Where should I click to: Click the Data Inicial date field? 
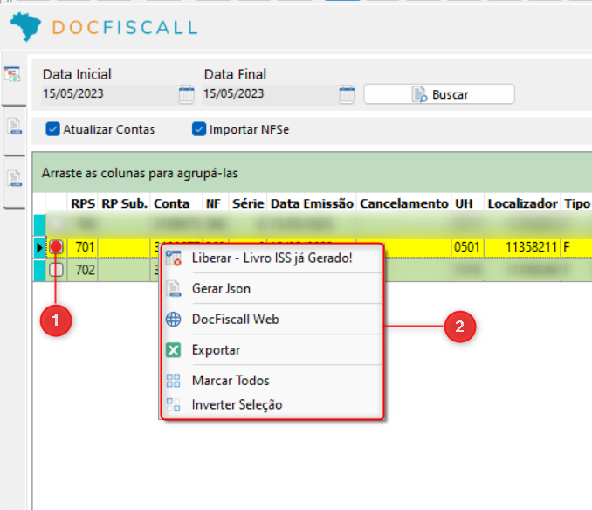pyautogui.click(x=109, y=94)
